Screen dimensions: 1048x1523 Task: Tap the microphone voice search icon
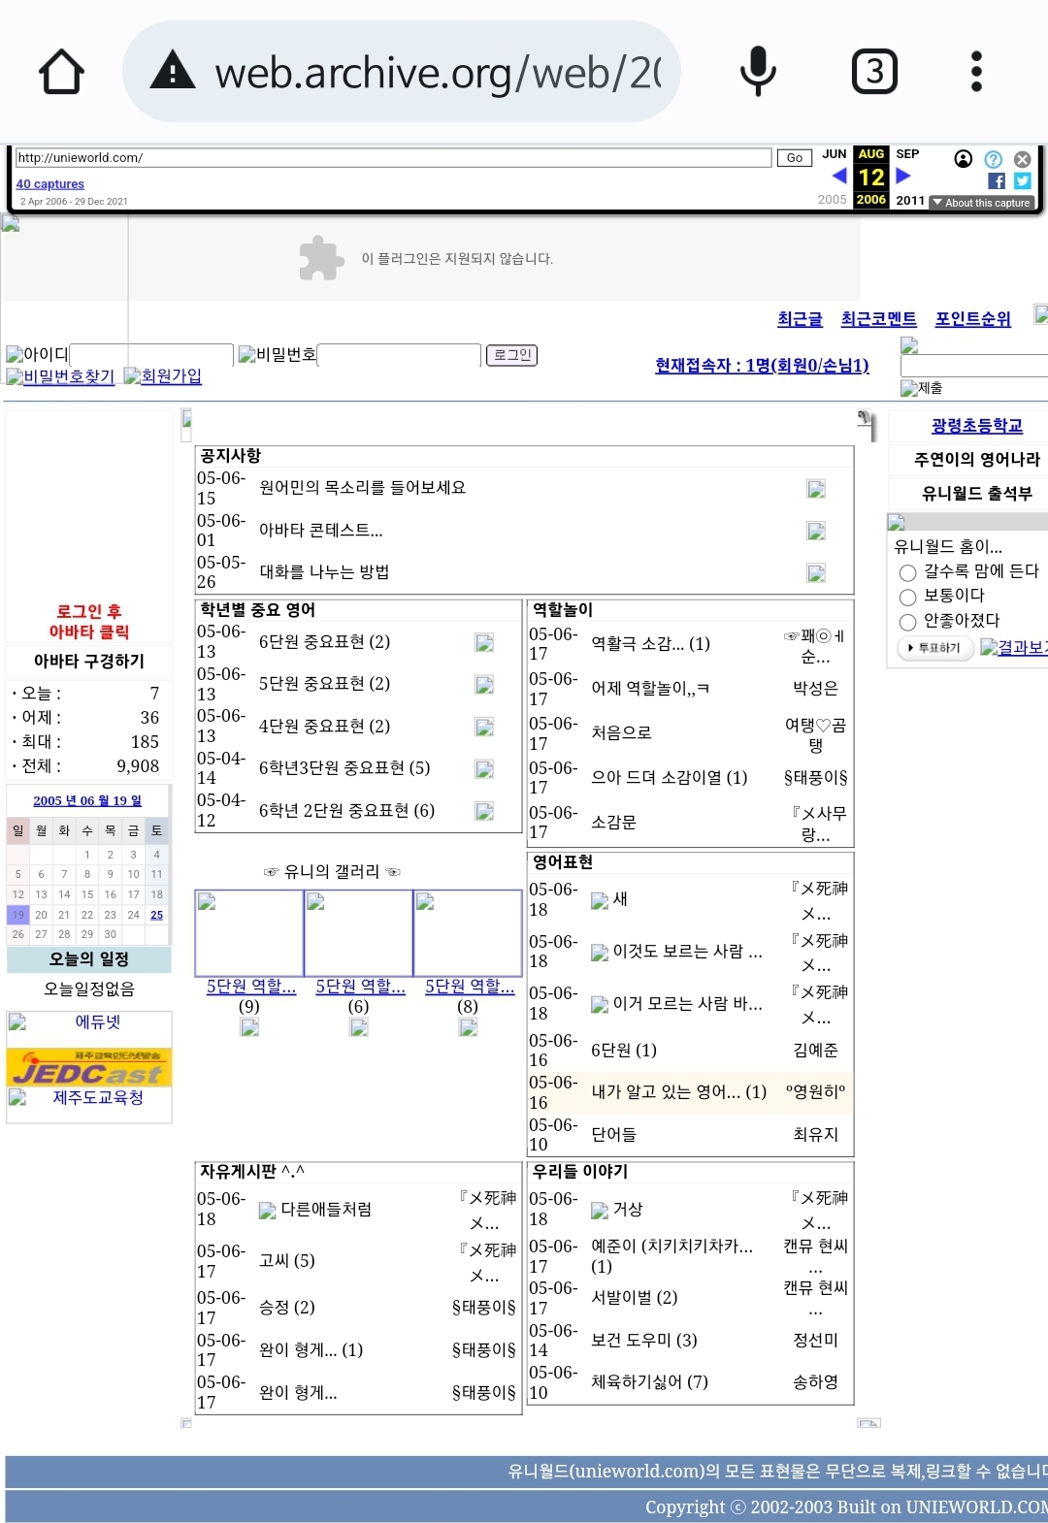point(758,71)
